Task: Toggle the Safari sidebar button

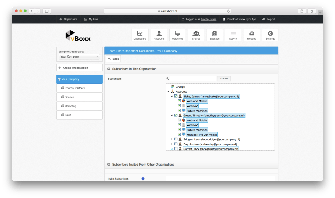Action: [x=46, y=11]
